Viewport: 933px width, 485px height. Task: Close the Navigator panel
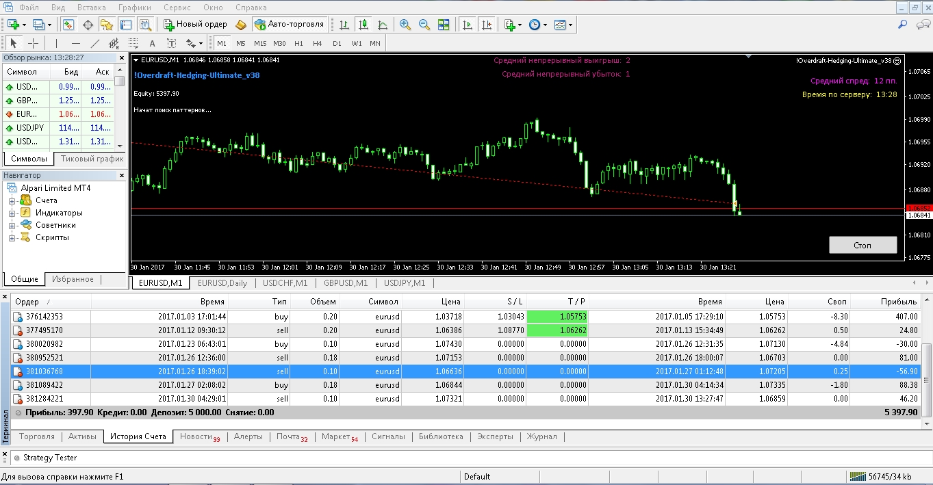pyautogui.click(x=123, y=176)
